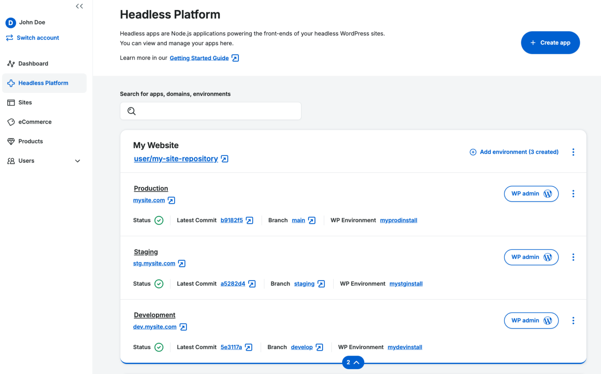The width and height of the screenshot is (601, 374).
Task: Expand the Users sidebar section
Action: point(77,161)
